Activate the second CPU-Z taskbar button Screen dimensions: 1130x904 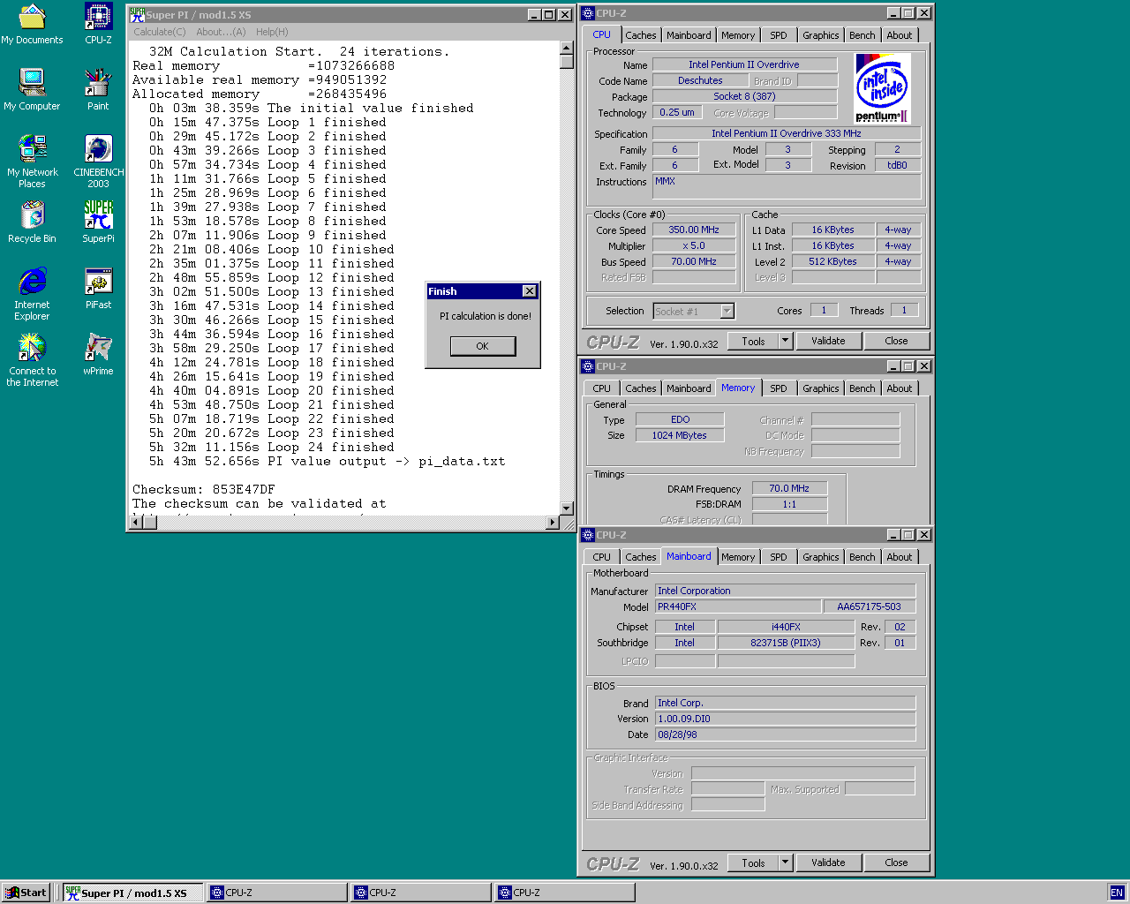tap(420, 893)
